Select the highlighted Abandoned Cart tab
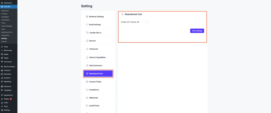Viewport: 271px width, 113px height. (98, 74)
